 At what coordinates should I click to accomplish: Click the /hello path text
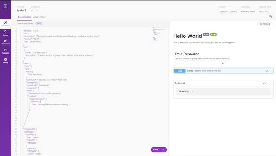pos(190,71)
